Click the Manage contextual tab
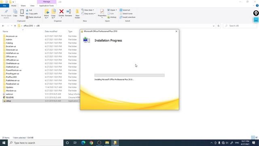The width and height of the screenshot is (259, 146). coord(47,2)
